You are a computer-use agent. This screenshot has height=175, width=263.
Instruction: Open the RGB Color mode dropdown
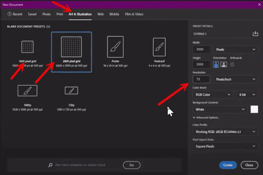(213, 95)
